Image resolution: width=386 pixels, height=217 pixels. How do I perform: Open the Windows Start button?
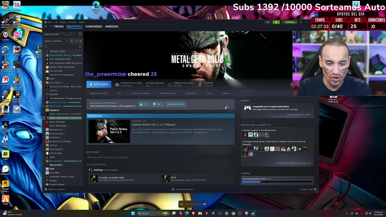[x=133, y=213]
